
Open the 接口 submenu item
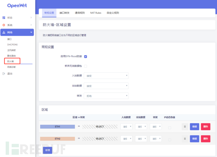click(9, 39)
